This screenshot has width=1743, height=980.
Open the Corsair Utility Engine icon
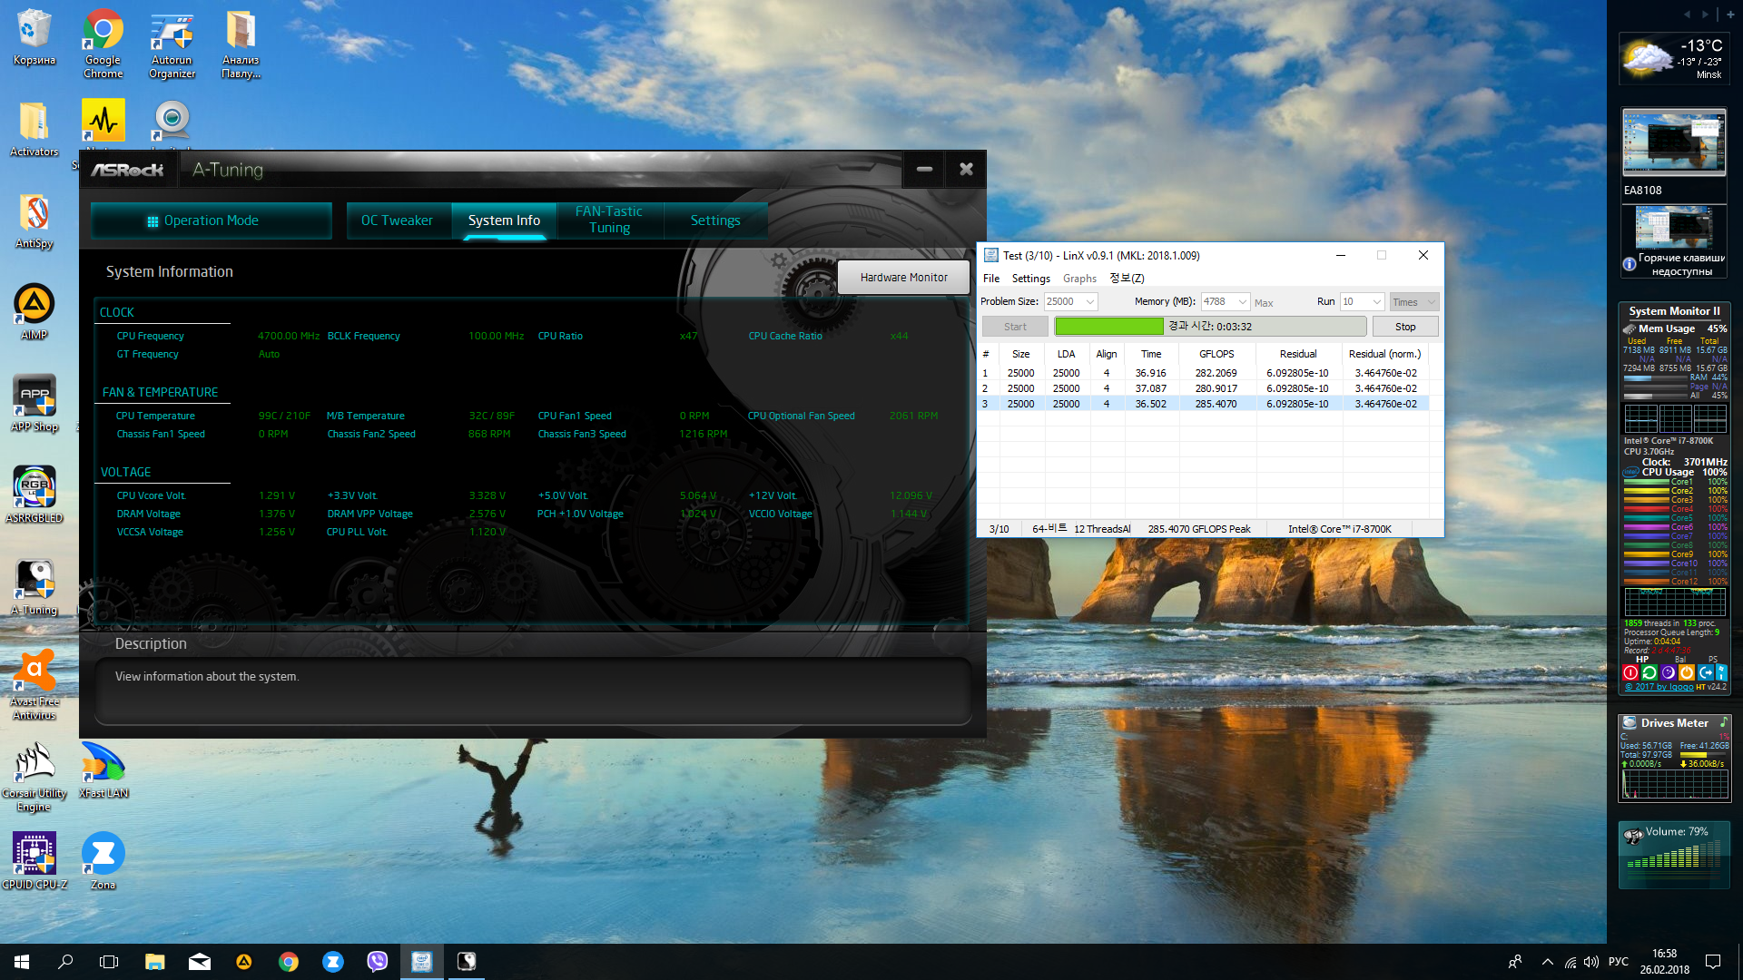click(34, 763)
